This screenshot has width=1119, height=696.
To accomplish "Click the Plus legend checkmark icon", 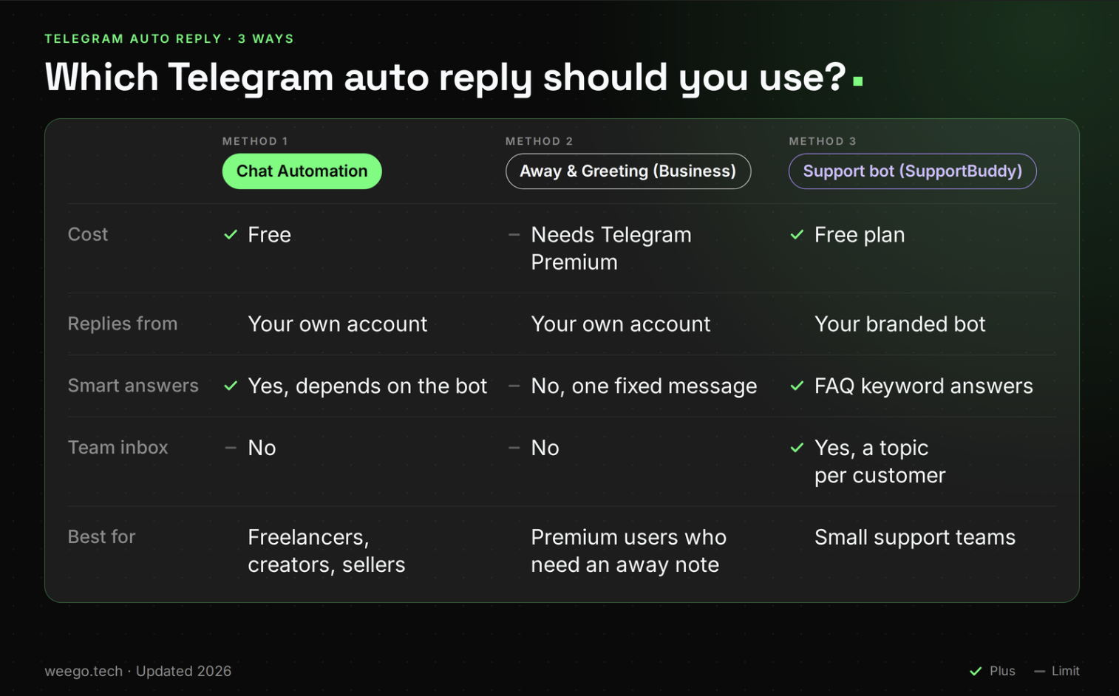I will tap(976, 671).
